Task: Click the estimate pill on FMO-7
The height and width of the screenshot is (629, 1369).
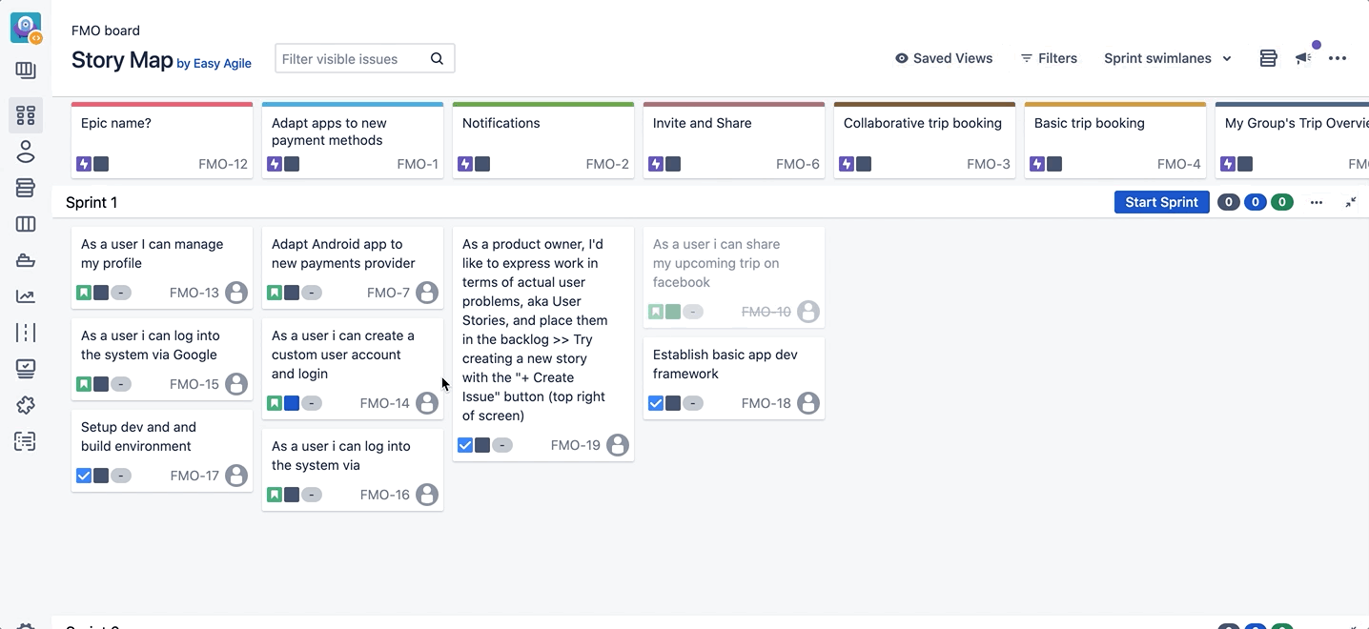Action: [x=312, y=293]
